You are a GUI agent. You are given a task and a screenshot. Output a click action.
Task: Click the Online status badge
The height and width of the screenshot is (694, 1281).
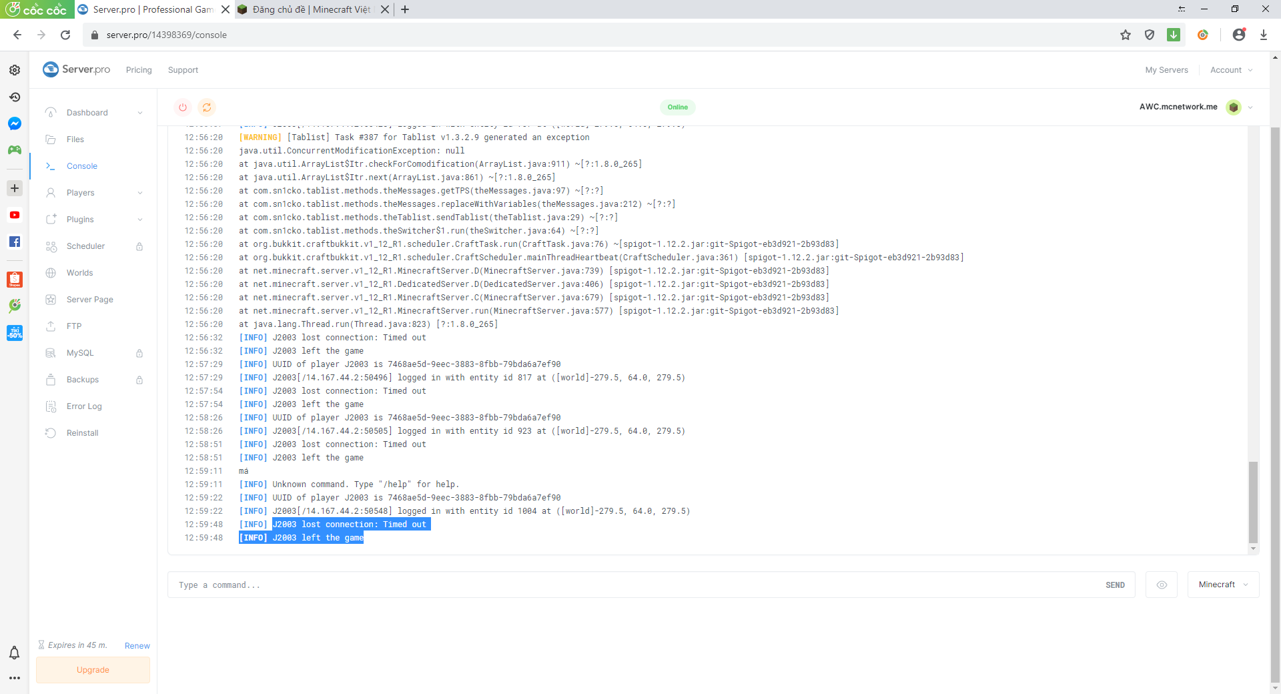pyautogui.click(x=678, y=107)
